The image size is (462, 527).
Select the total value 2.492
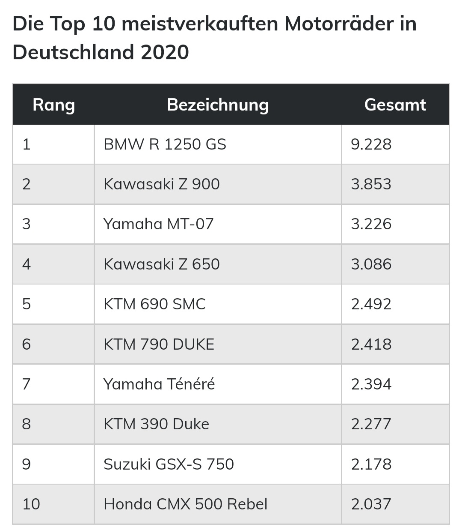[371, 304]
